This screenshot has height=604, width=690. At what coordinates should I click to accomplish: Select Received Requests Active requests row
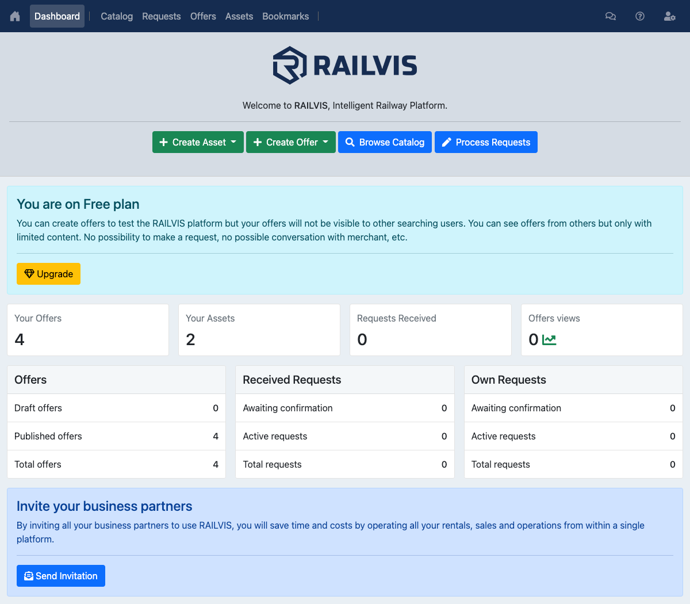pyautogui.click(x=345, y=436)
